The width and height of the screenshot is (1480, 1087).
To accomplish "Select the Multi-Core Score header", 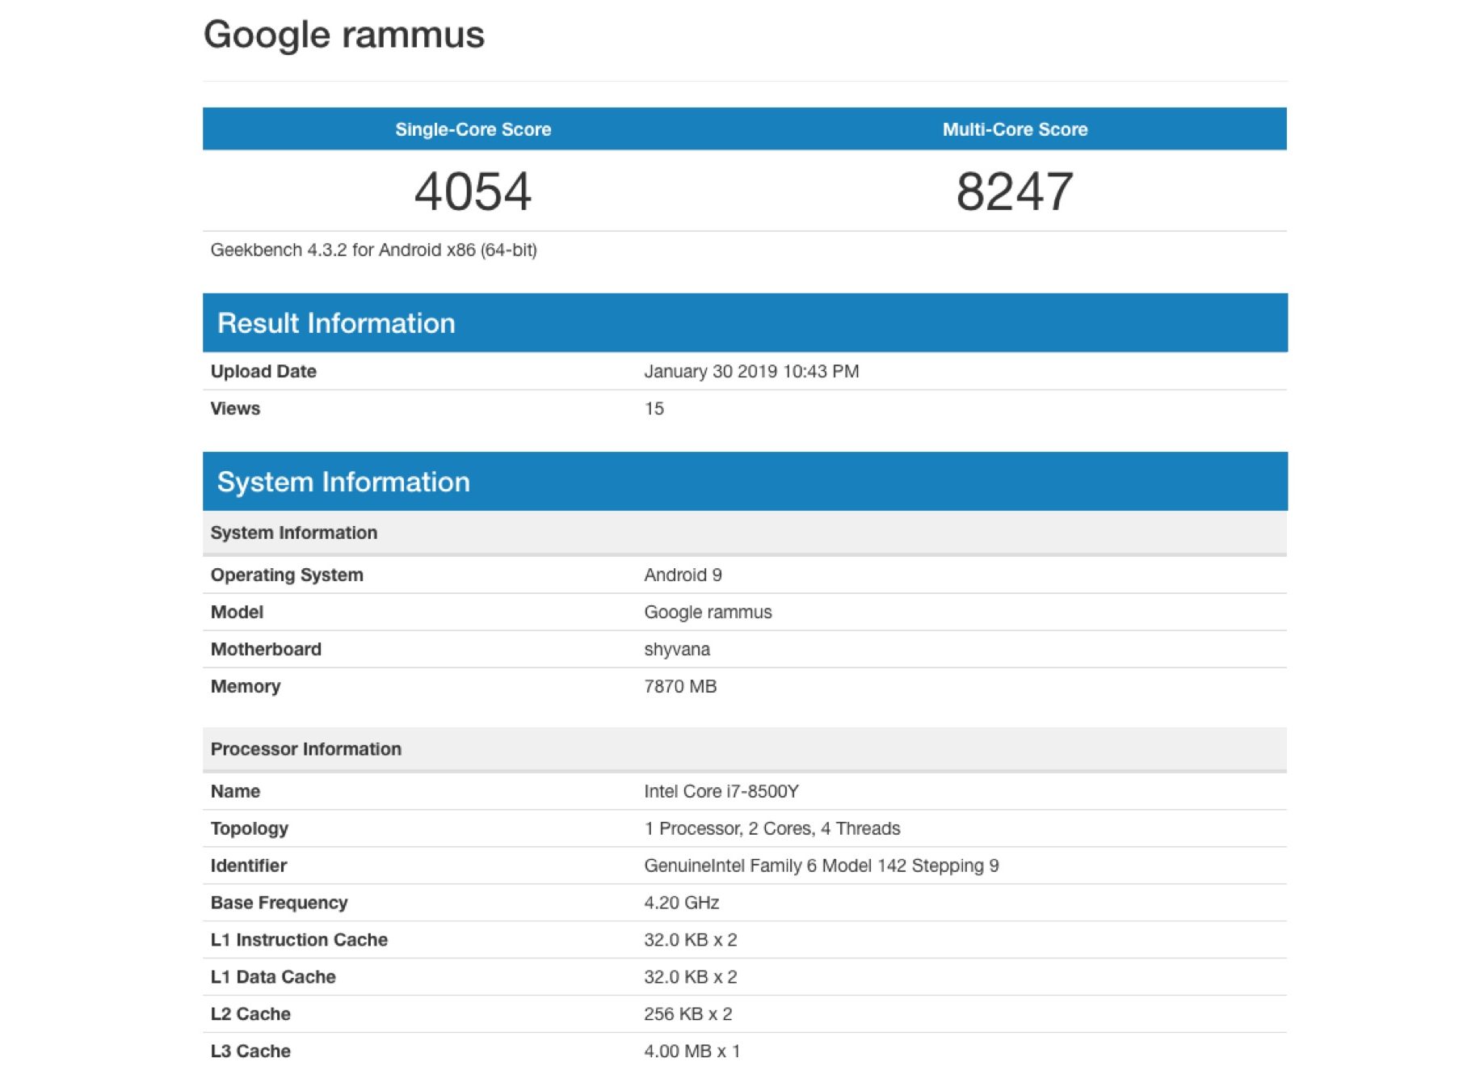I will (1015, 129).
